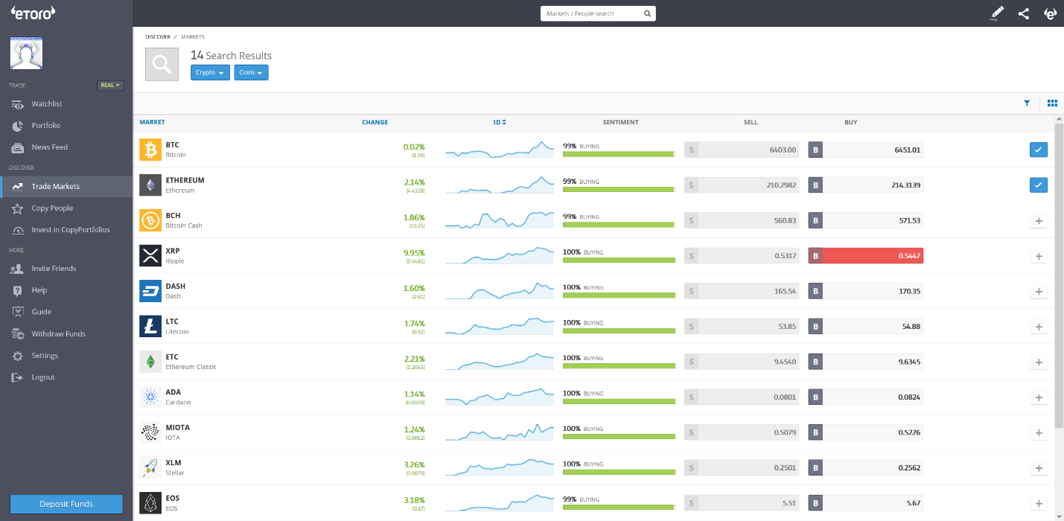Click the Litecoin LTC icon
This screenshot has width=1064, height=521.
click(x=150, y=326)
